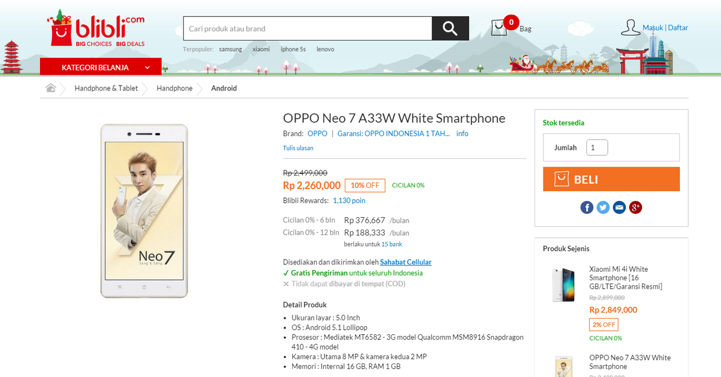Open the OPPO brand link
Image resolution: width=721 pixels, height=377 pixels.
click(317, 133)
